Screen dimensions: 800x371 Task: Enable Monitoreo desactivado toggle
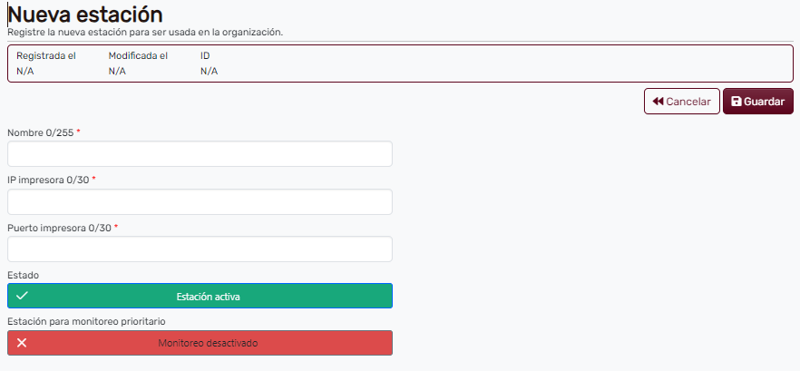[200, 343]
